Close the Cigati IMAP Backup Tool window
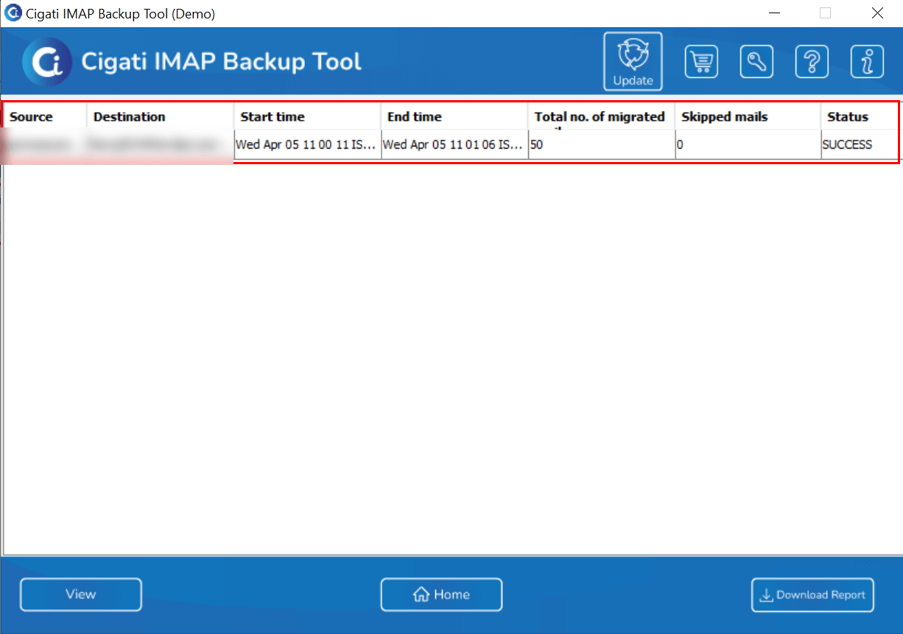Screen dimensions: 903x634 pyautogui.click(x=877, y=13)
